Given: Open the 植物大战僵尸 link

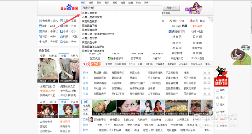Looking at the screenshot, I should pos(137,83).
